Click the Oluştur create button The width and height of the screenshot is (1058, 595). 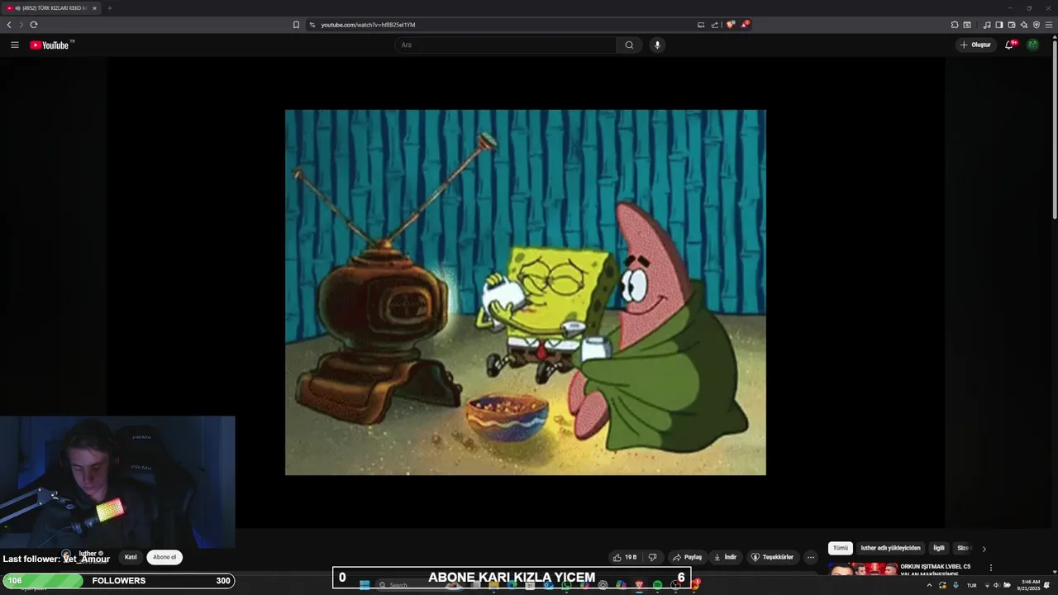975,45
